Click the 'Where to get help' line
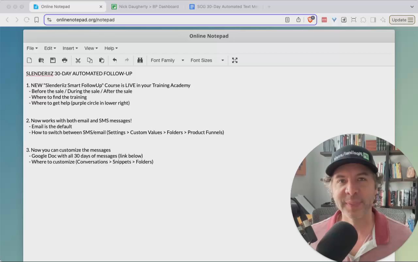This screenshot has width=418, height=262. [79, 103]
